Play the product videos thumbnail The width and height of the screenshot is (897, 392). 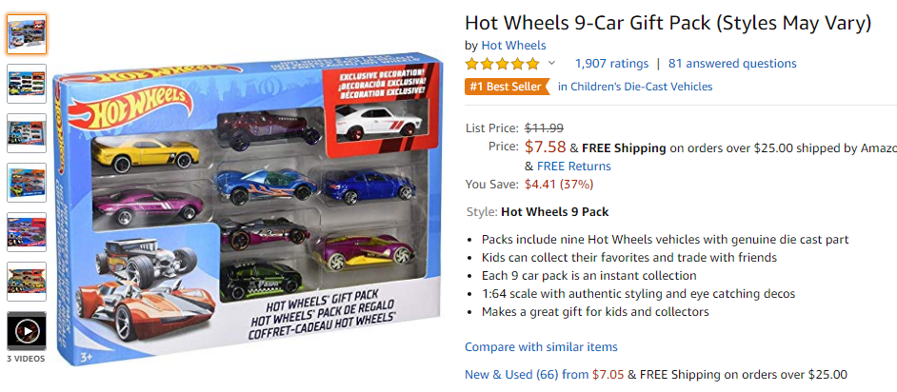(27, 331)
